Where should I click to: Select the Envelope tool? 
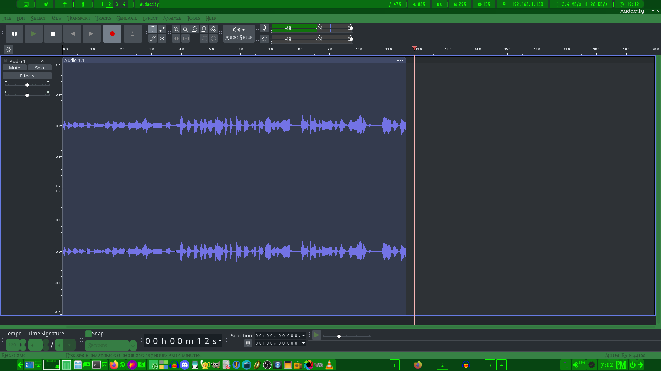pyautogui.click(x=162, y=29)
